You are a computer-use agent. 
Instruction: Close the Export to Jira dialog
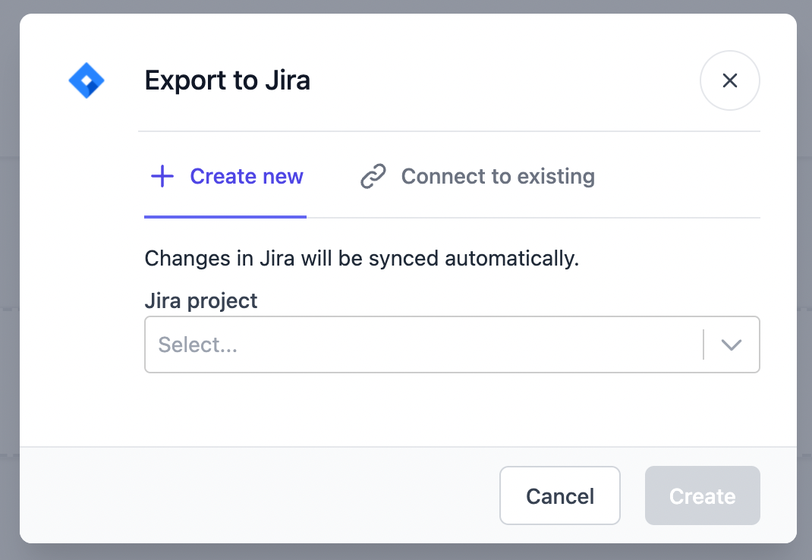tap(729, 80)
